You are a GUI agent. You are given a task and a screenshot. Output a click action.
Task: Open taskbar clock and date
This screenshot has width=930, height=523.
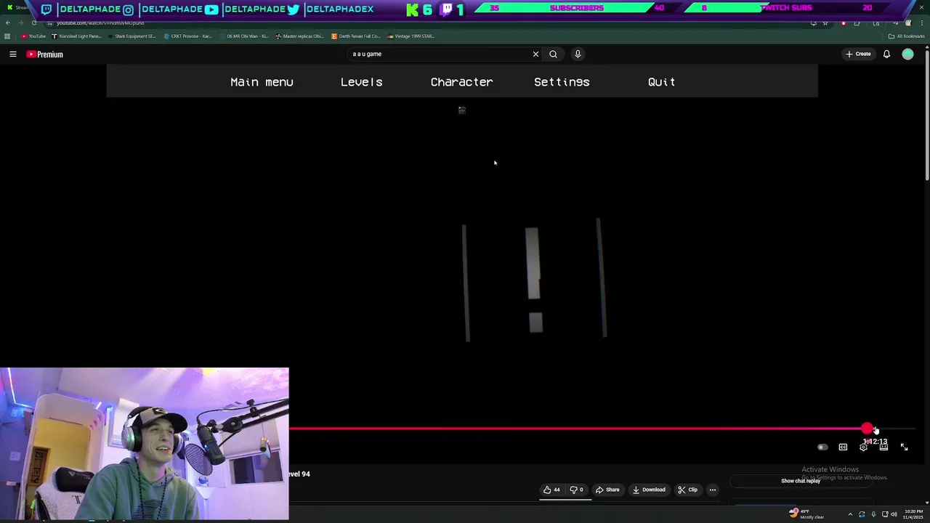click(x=913, y=514)
